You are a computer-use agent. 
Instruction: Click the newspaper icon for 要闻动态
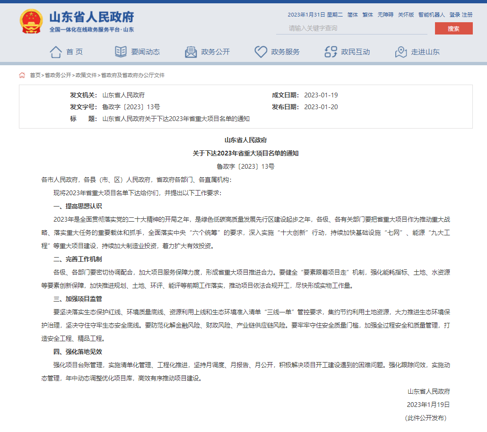[121, 52]
